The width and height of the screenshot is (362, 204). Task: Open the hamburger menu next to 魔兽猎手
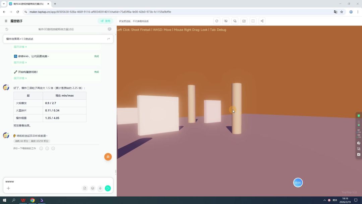pos(6,21)
